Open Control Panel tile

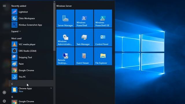tap(103, 37)
